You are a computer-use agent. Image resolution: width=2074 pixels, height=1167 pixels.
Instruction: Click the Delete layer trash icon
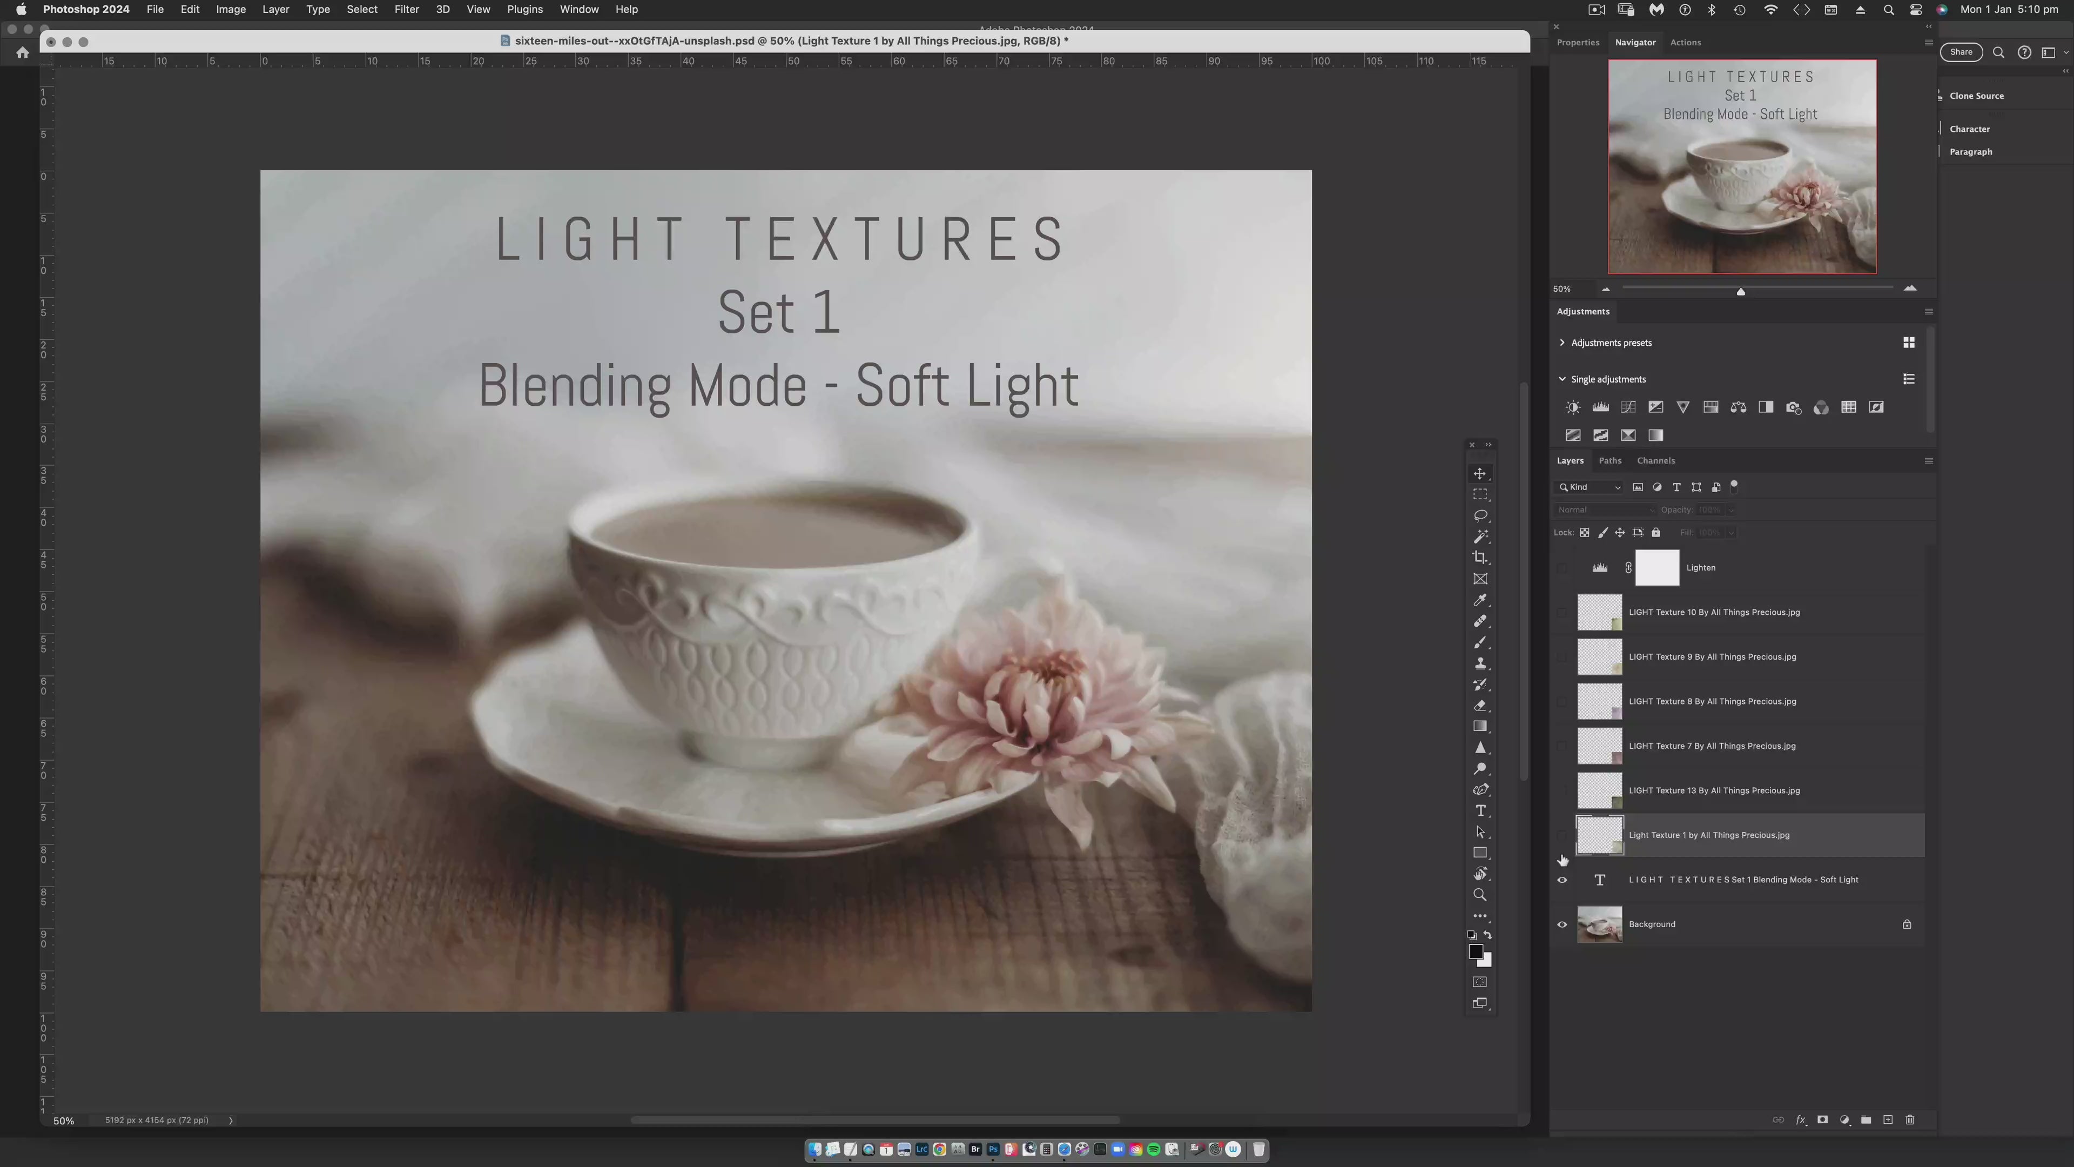1910,1119
